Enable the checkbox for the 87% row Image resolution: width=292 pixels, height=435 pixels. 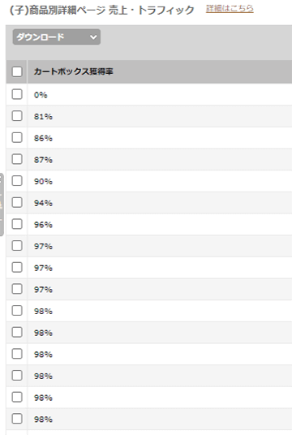[x=17, y=159]
